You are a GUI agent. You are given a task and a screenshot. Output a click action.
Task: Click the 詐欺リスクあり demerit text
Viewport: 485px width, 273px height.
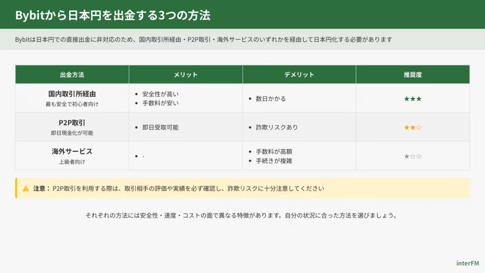click(x=277, y=127)
